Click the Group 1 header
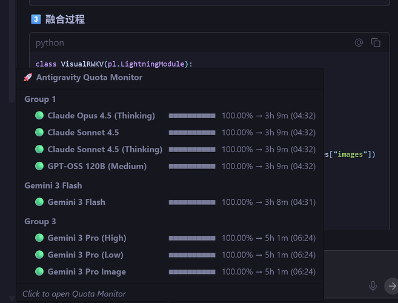398x303 pixels. (40, 99)
